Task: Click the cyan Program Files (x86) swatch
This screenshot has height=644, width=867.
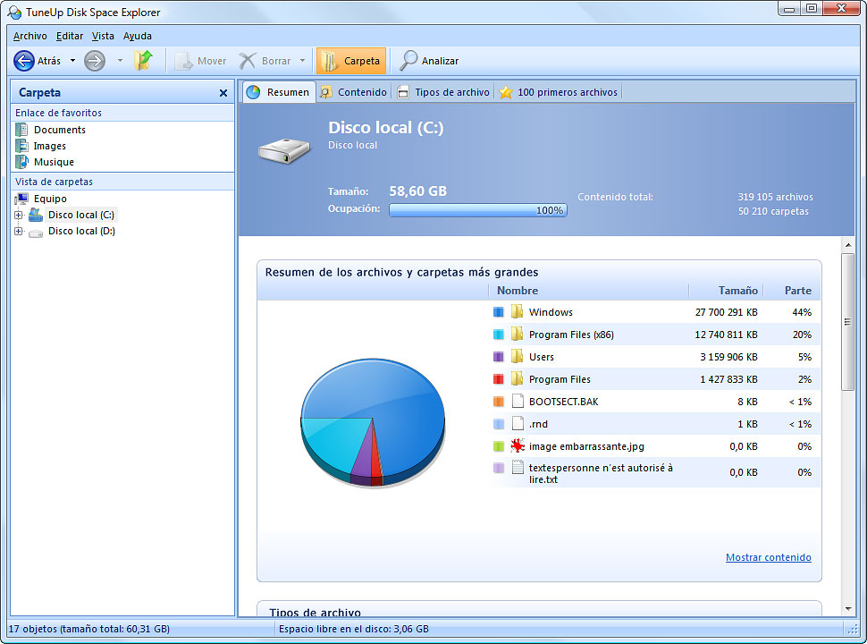Action: pyautogui.click(x=498, y=335)
